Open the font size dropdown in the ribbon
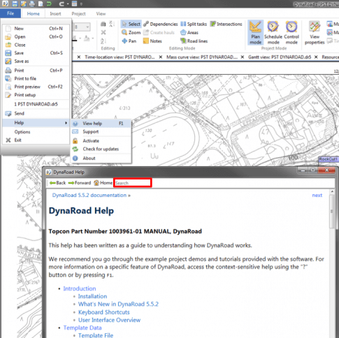 click(87, 27)
